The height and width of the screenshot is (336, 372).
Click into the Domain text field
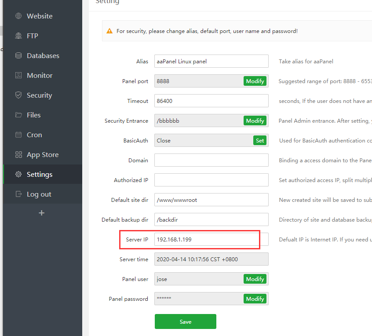(x=211, y=161)
